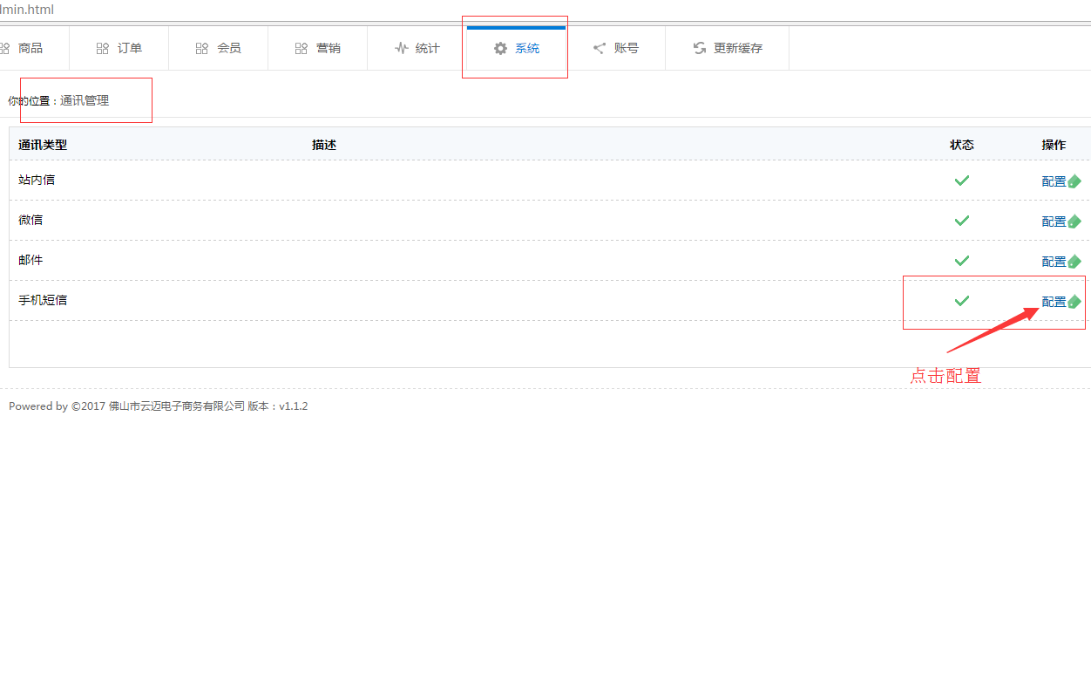Viewport: 1091px width, 675px height.
Task: Click the gear icon on 系统 tab
Action: [x=500, y=49]
